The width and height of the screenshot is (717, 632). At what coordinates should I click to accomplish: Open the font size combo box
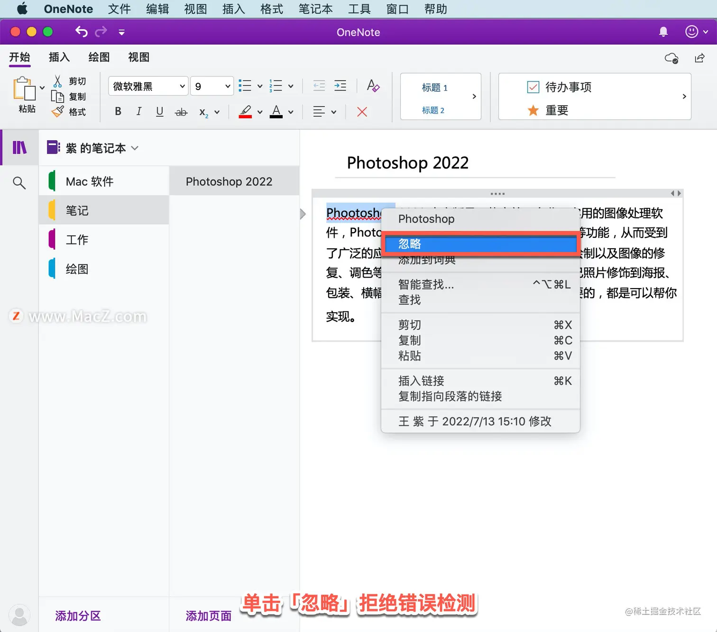click(212, 86)
